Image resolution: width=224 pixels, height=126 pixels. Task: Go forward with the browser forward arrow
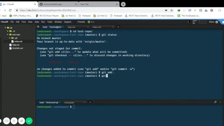tap(5, 10)
